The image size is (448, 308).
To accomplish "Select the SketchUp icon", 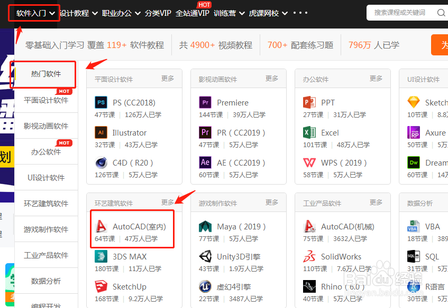I will point(101,286).
